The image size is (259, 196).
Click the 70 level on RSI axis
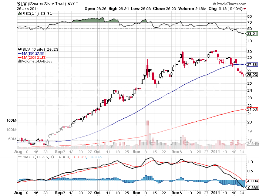click(249, 23)
